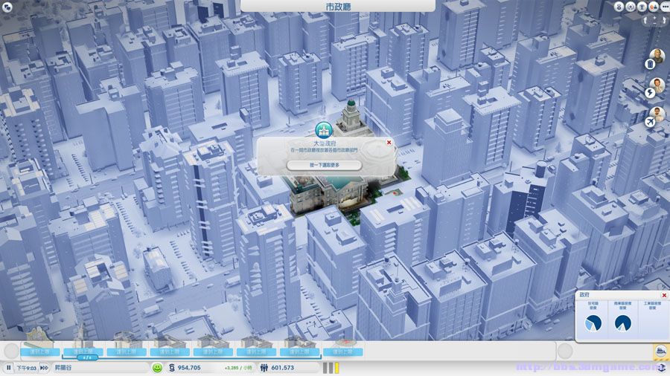Close the 大型政府 popup
This screenshot has height=376, width=670.
coord(389,143)
